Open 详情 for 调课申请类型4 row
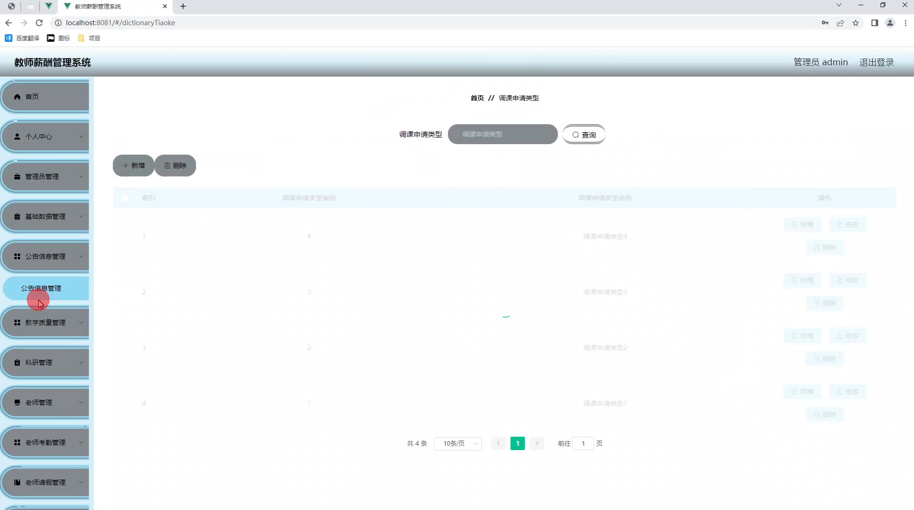 point(803,225)
